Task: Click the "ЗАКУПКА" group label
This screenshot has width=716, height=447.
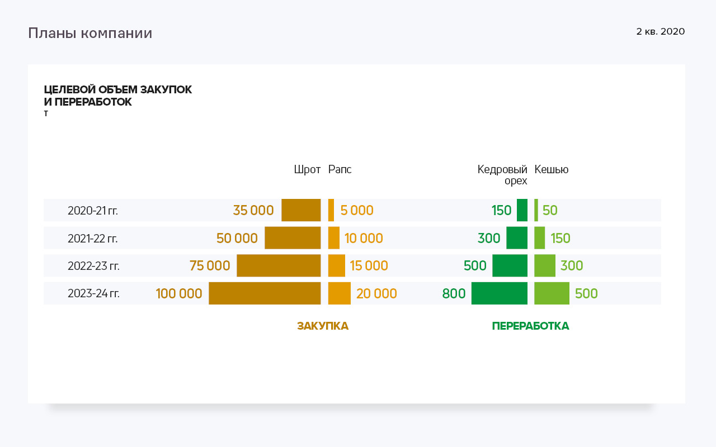Action: click(x=323, y=326)
